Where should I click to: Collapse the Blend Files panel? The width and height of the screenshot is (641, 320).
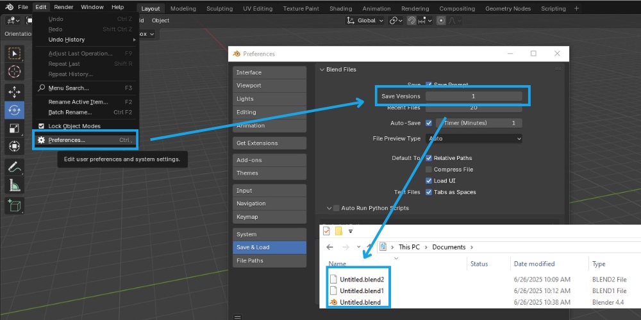322,69
